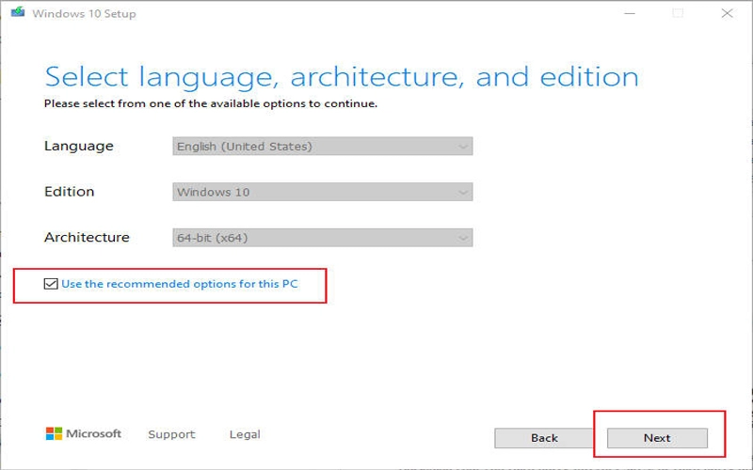Image resolution: width=753 pixels, height=470 pixels.
Task: Click the "Select language, architecture, and edition" heading
Action: (342, 77)
